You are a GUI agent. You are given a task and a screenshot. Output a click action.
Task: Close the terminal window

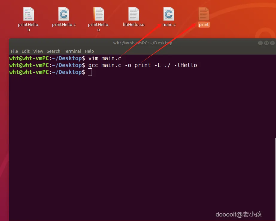tap(272, 43)
